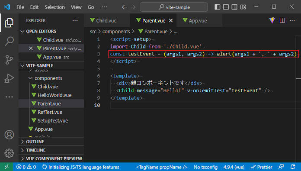Open Explorer views and more actions ellipsis
301x171 pixels.
coord(75,20)
